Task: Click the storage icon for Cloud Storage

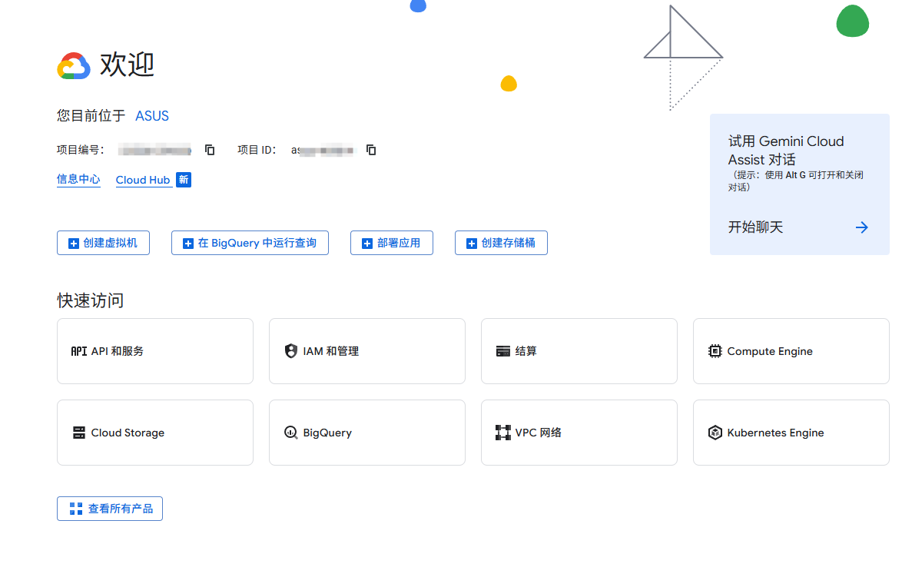Action: pos(79,433)
